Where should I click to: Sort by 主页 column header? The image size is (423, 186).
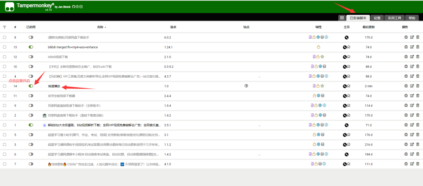point(347,27)
